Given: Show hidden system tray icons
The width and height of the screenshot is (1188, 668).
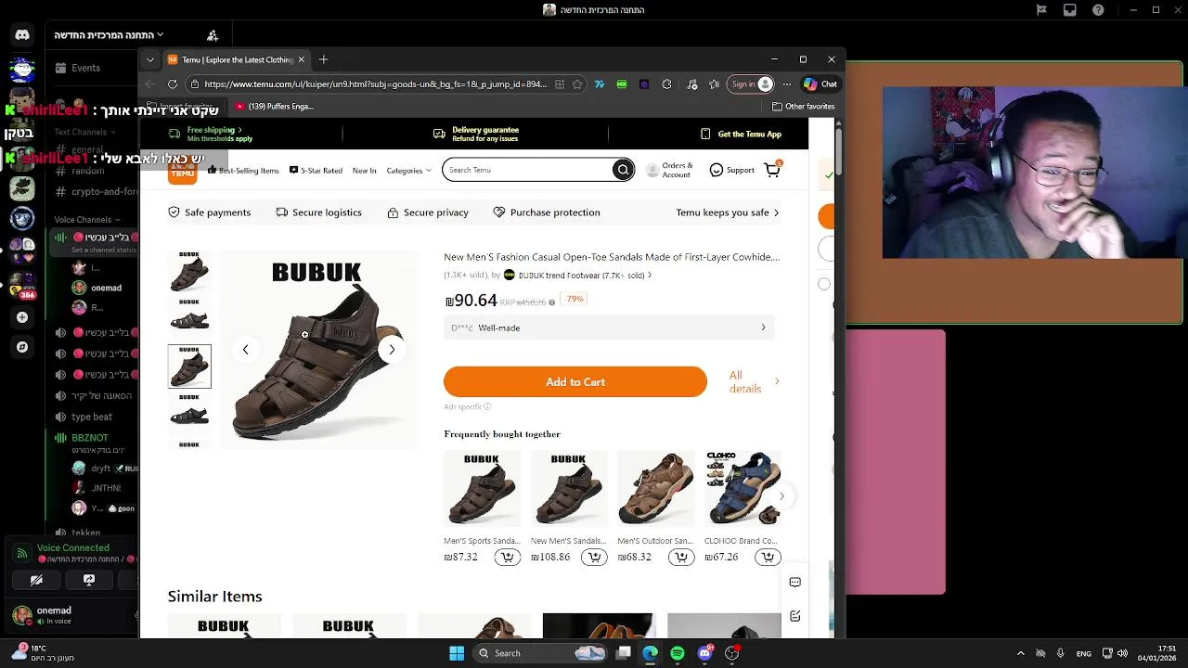Looking at the screenshot, I should click(1020, 653).
